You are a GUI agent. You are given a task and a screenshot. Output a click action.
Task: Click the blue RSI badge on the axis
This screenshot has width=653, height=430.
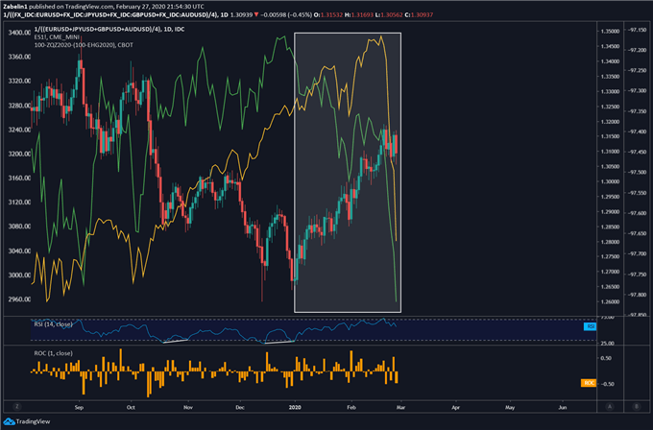[590, 326]
